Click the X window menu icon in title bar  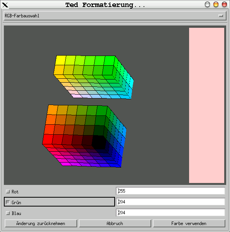5,5
